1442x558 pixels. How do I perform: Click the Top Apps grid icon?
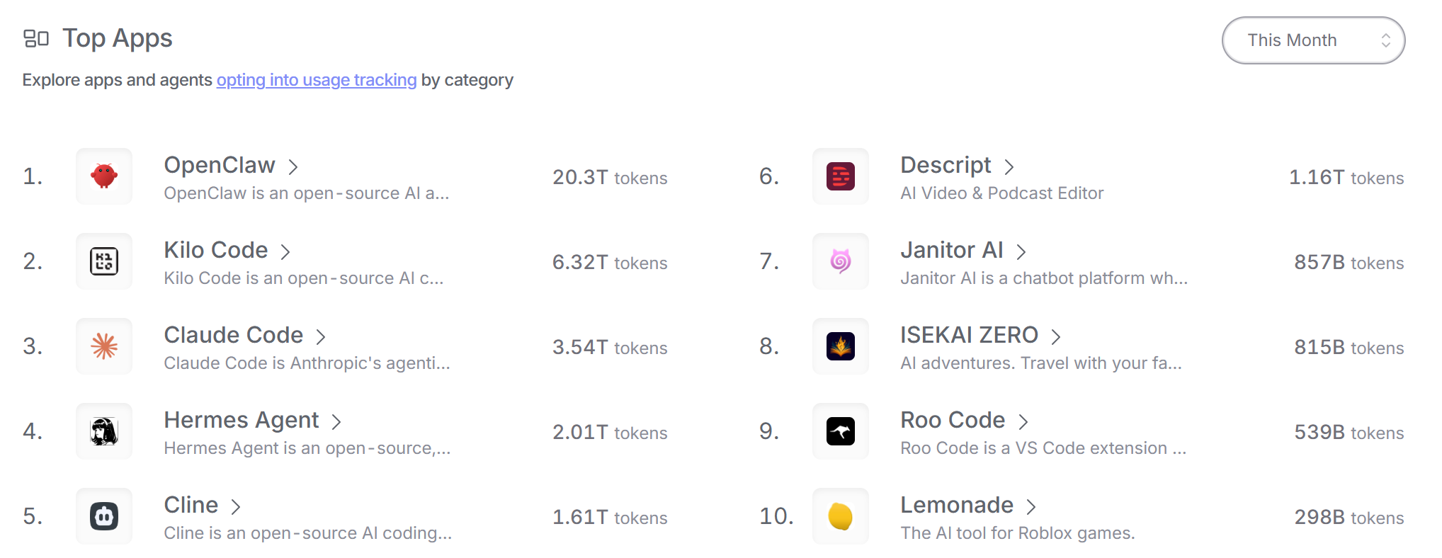tap(36, 38)
